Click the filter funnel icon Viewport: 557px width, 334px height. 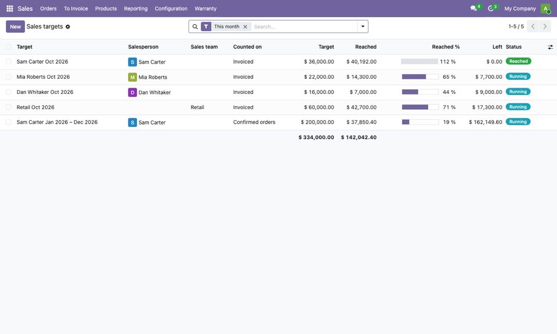(206, 27)
